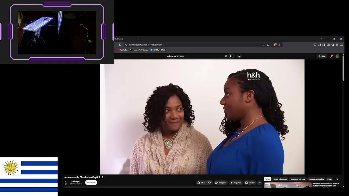Click the zoom magnifier icon in address bar
This screenshot has width=349, height=196.
(x=263, y=45)
